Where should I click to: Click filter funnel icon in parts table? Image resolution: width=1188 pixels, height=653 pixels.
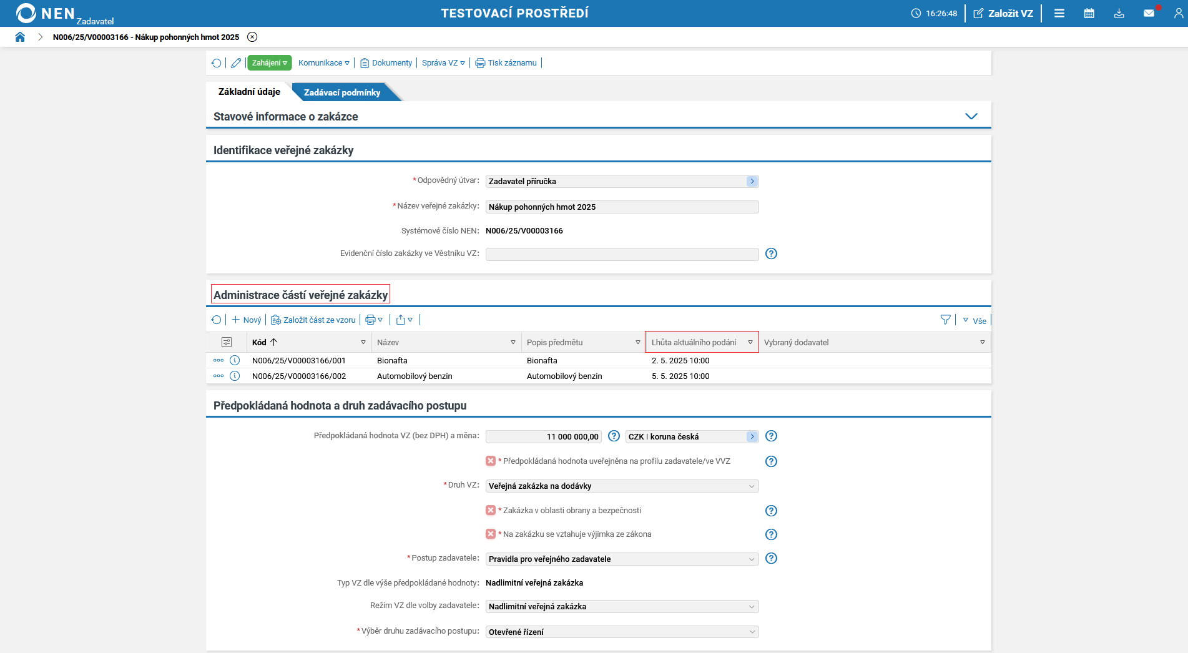tap(945, 320)
